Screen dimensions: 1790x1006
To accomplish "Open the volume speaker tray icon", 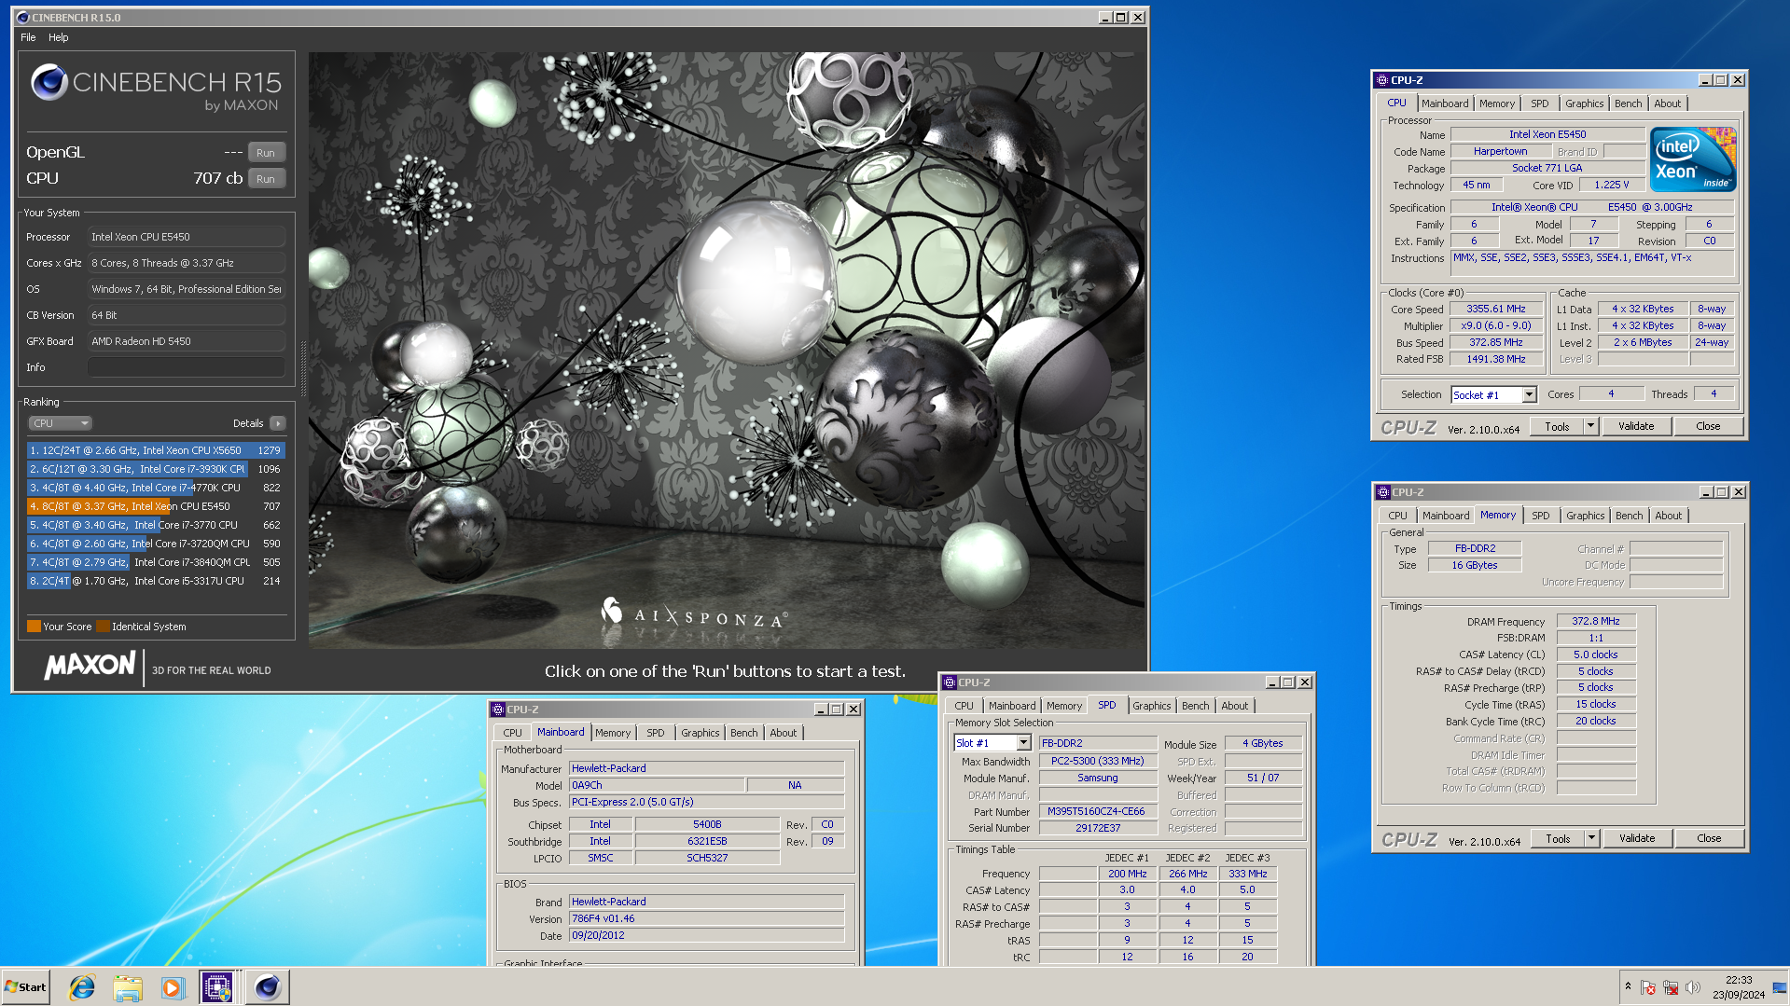I will (x=1693, y=987).
